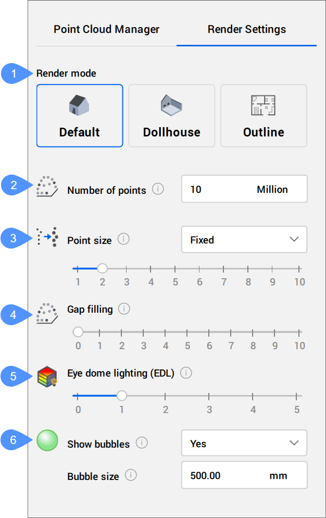The width and height of the screenshot is (326, 518).
Task: Switch to the Render Settings tab
Action: [x=246, y=29]
